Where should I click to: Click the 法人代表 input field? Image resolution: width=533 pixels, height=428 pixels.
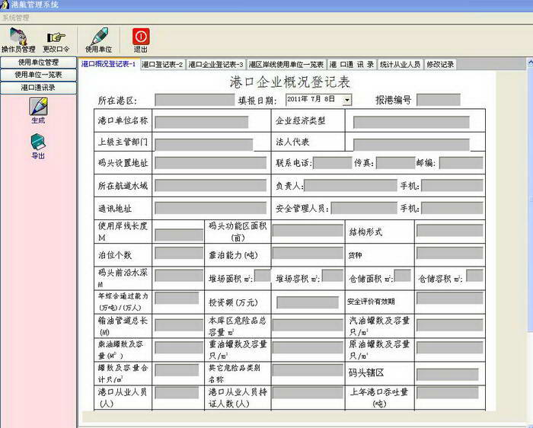tap(411, 145)
